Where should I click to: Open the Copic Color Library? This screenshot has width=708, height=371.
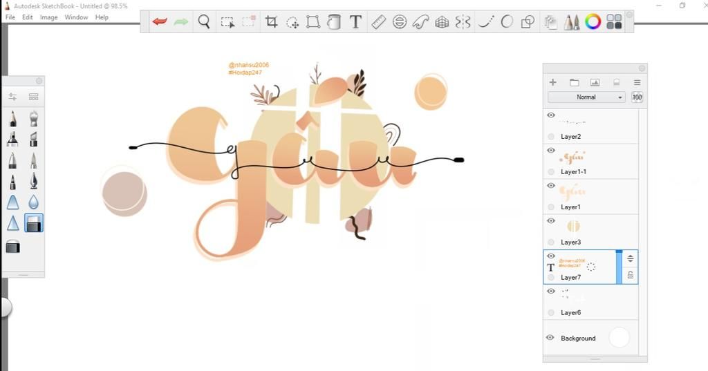[614, 21]
